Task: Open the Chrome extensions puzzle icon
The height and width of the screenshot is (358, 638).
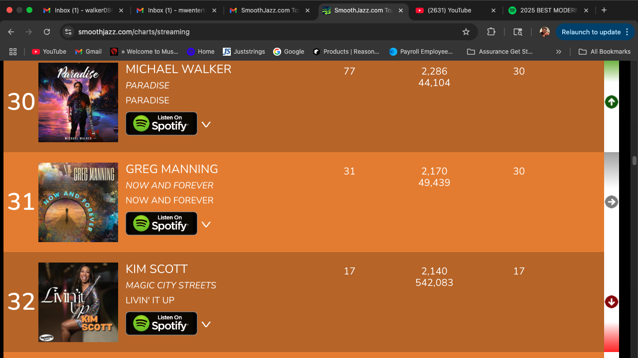Action: pos(491,32)
